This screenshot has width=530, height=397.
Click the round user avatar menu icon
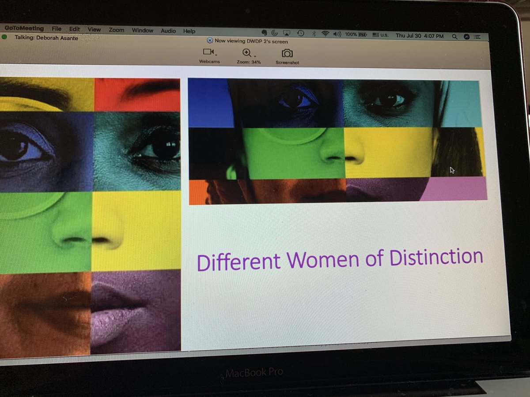point(467,37)
